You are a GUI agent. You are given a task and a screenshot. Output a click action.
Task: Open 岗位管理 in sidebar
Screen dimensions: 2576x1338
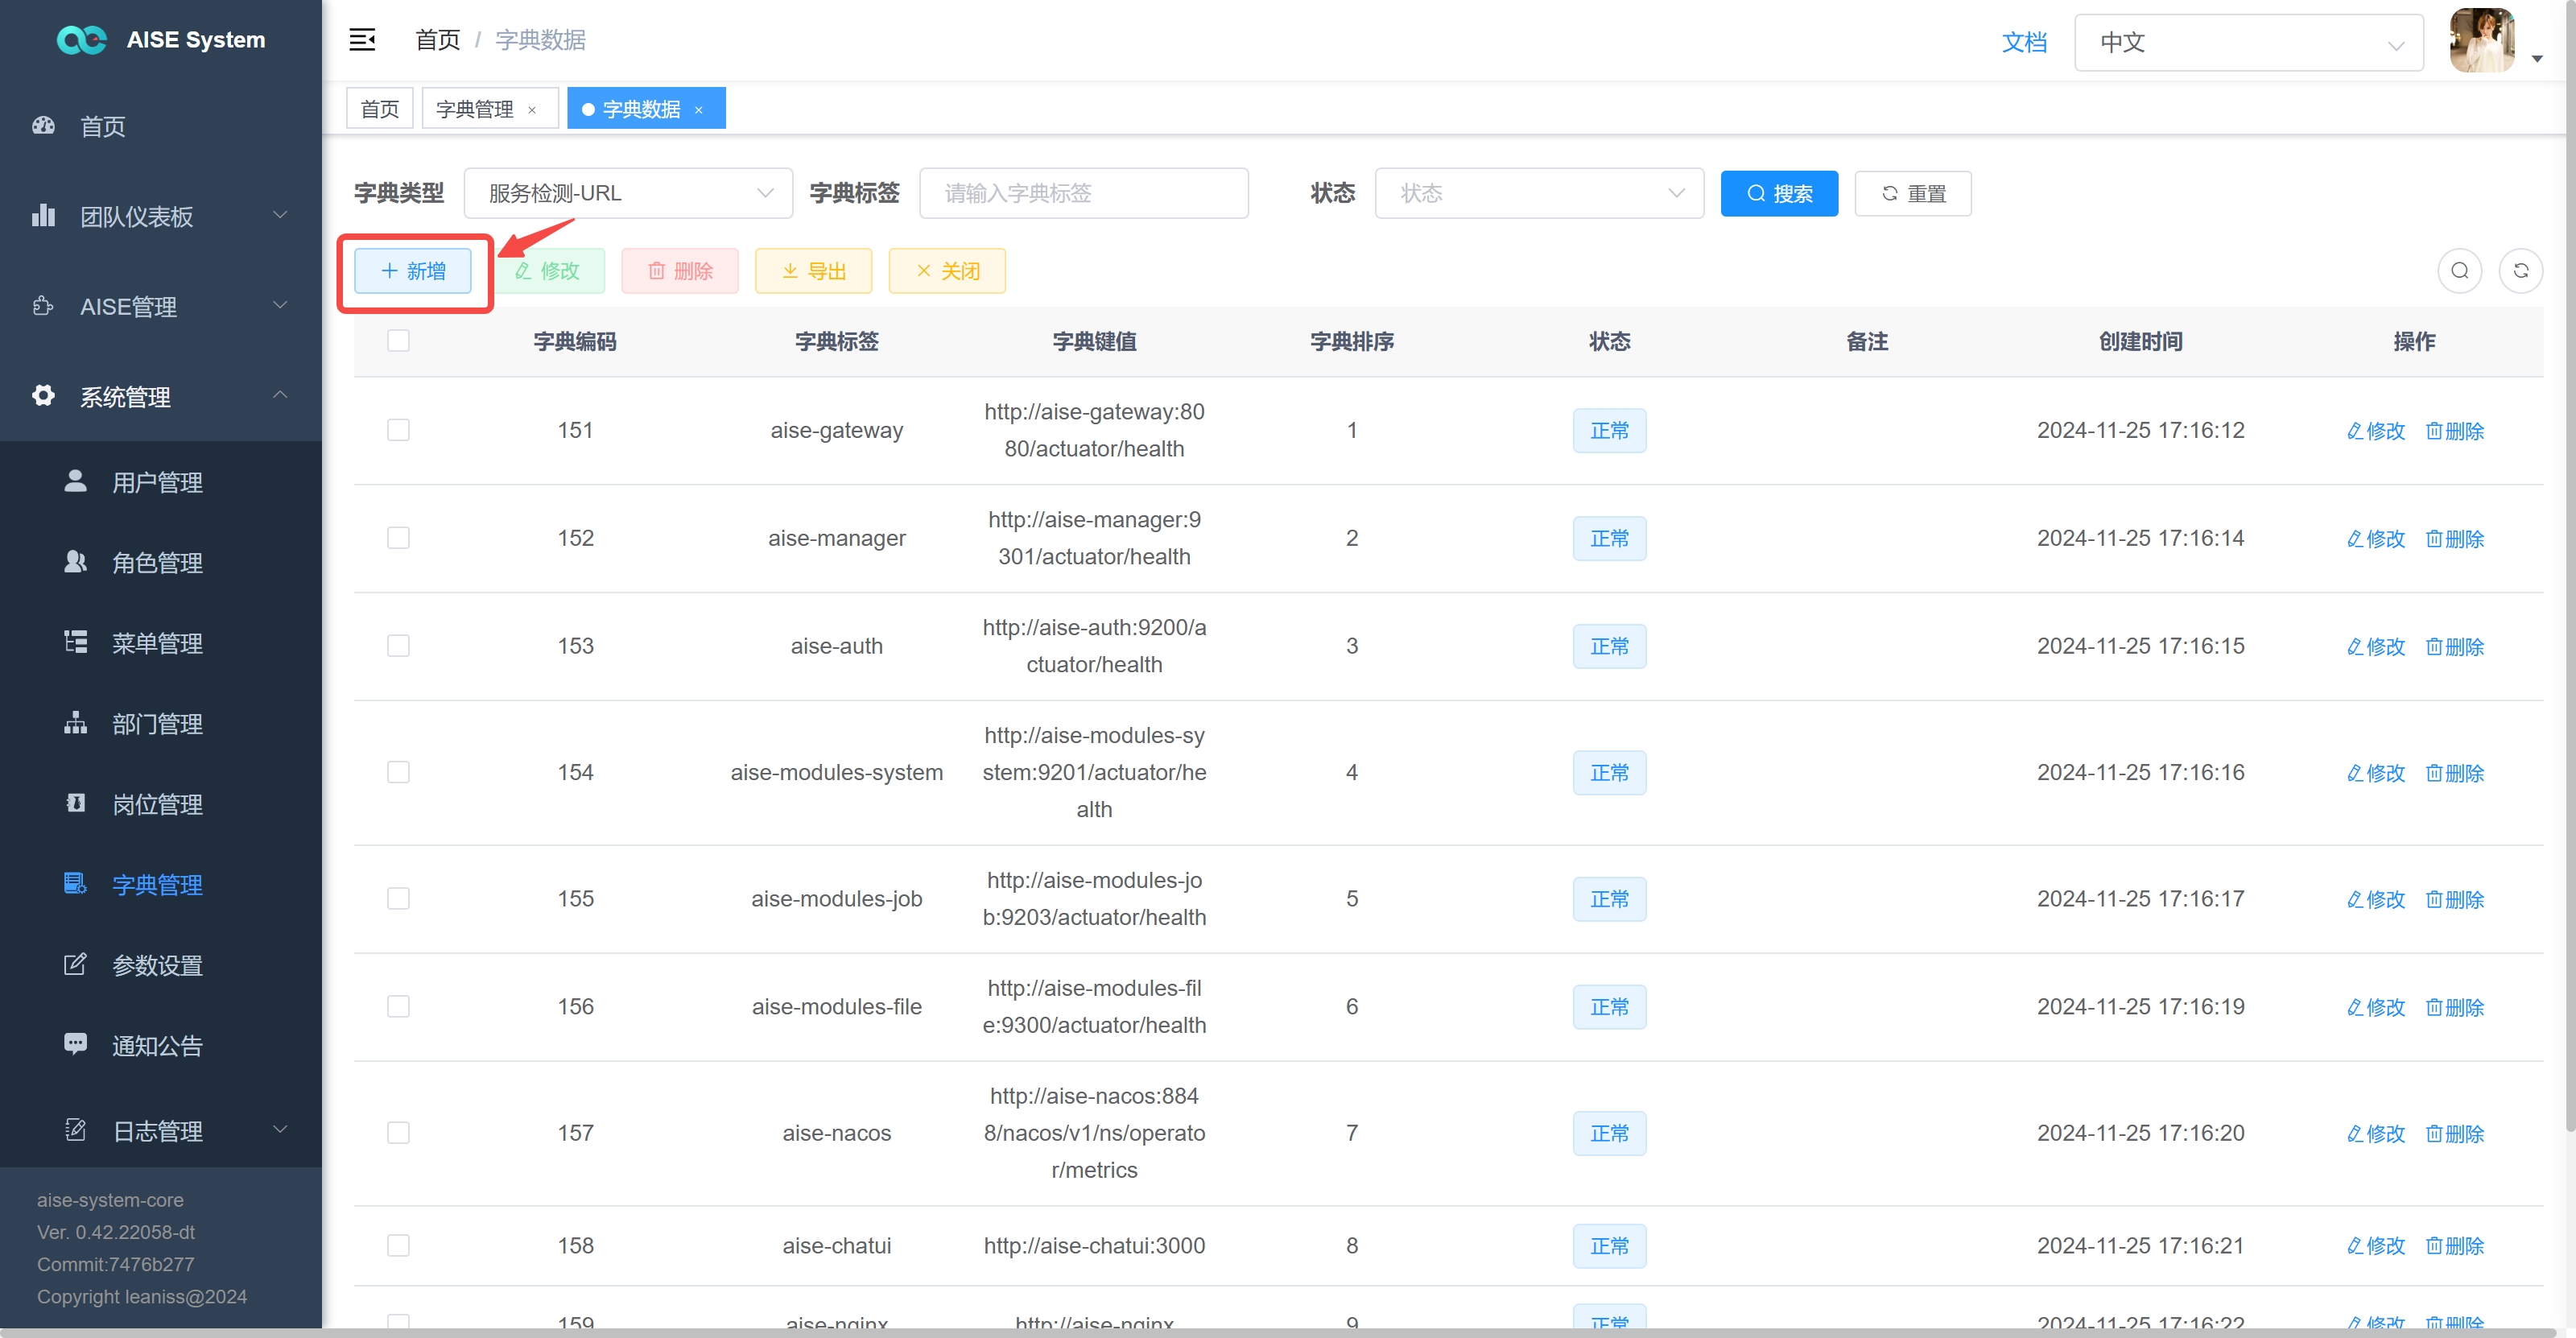[161, 804]
